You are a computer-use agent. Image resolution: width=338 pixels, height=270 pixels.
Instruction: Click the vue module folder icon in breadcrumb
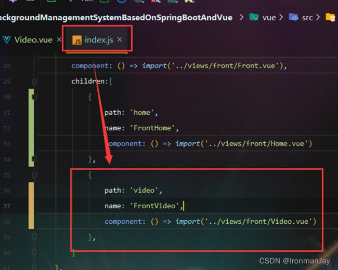(254, 17)
